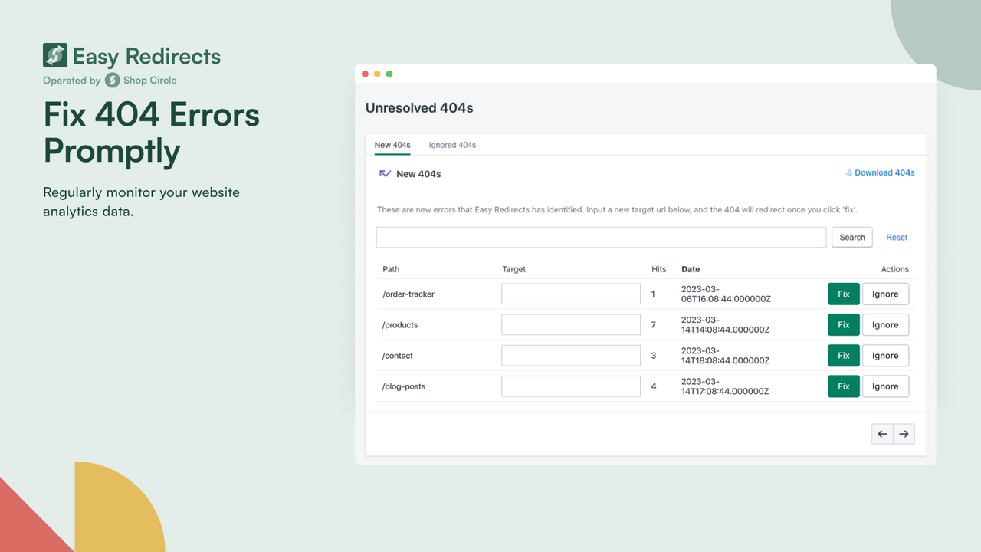Ignore the /order-tracker 404 error

click(x=885, y=294)
